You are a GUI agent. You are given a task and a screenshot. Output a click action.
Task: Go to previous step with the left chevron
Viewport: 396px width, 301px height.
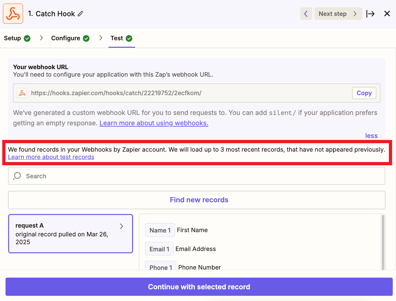click(306, 14)
